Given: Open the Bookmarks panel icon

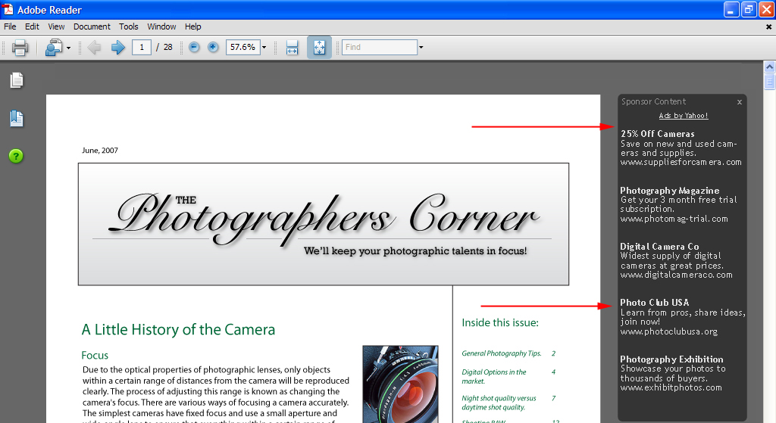Looking at the screenshot, I should point(17,119).
